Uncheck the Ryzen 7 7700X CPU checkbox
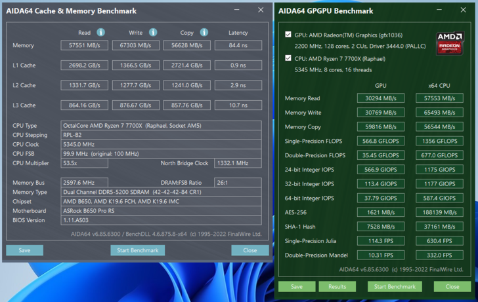Image resolution: width=478 pixels, height=302 pixels. click(288, 58)
